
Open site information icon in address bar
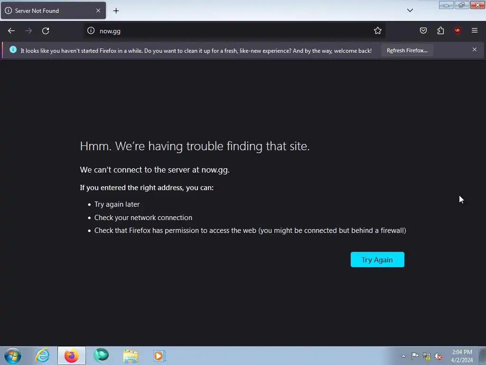click(91, 30)
